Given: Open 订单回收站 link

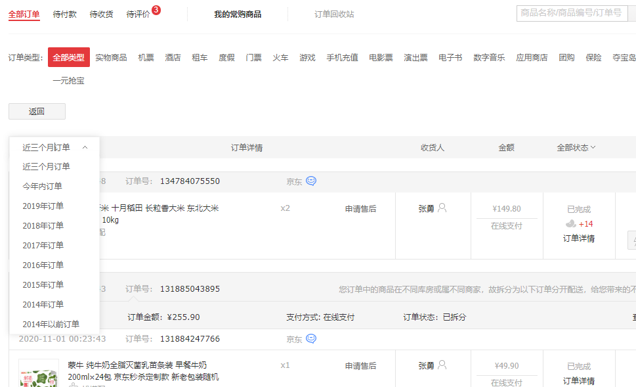Looking at the screenshot, I should coord(334,14).
